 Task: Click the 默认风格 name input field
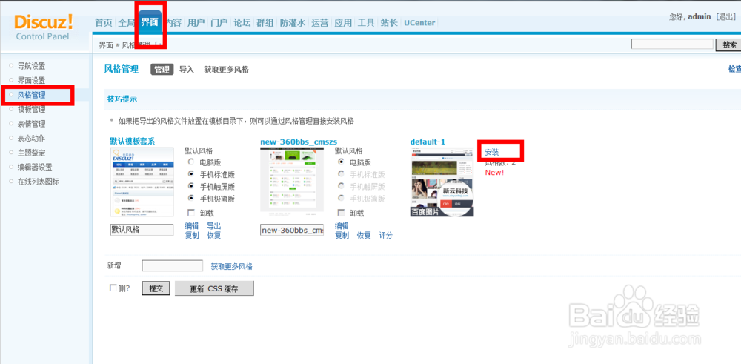tap(142, 230)
